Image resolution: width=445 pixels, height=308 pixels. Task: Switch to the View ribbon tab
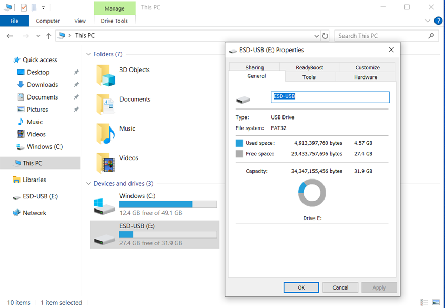(x=80, y=21)
